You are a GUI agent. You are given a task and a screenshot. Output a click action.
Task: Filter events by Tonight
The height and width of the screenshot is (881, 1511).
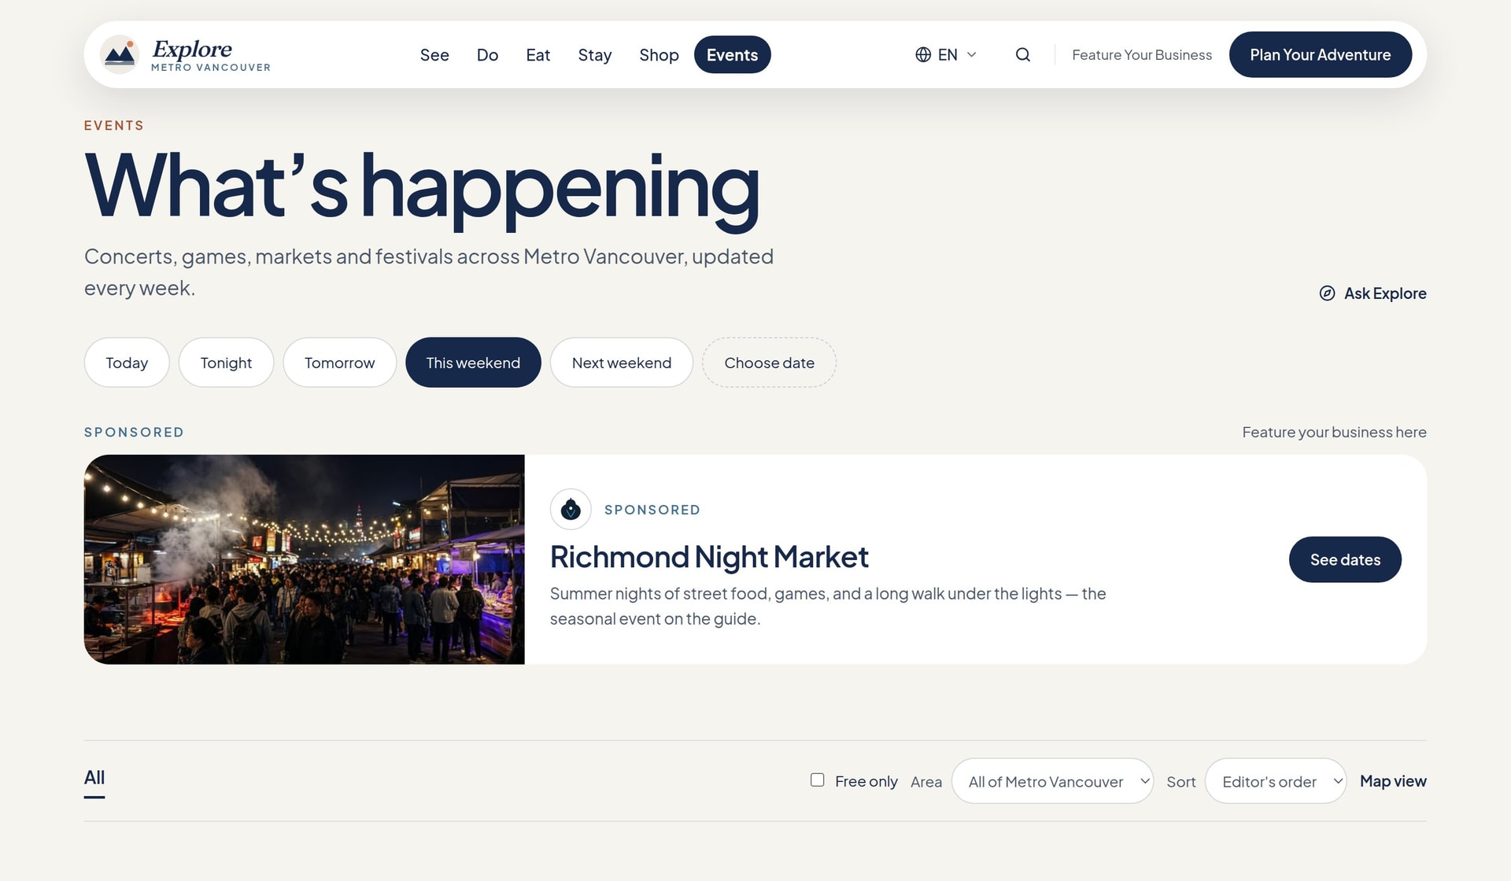pos(226,363)
